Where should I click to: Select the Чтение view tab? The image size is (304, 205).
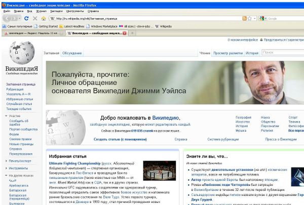pyautogui.click(x=205, y=53)
